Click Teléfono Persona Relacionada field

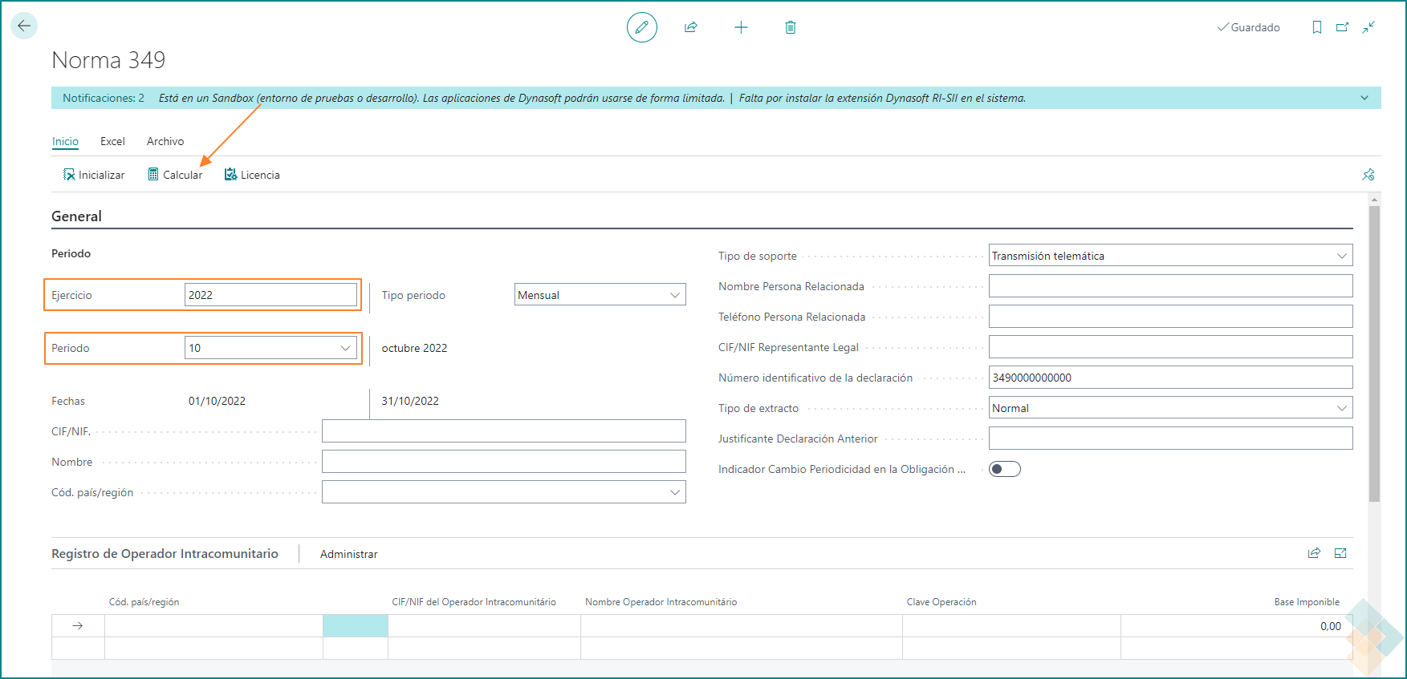point(1170,316)
